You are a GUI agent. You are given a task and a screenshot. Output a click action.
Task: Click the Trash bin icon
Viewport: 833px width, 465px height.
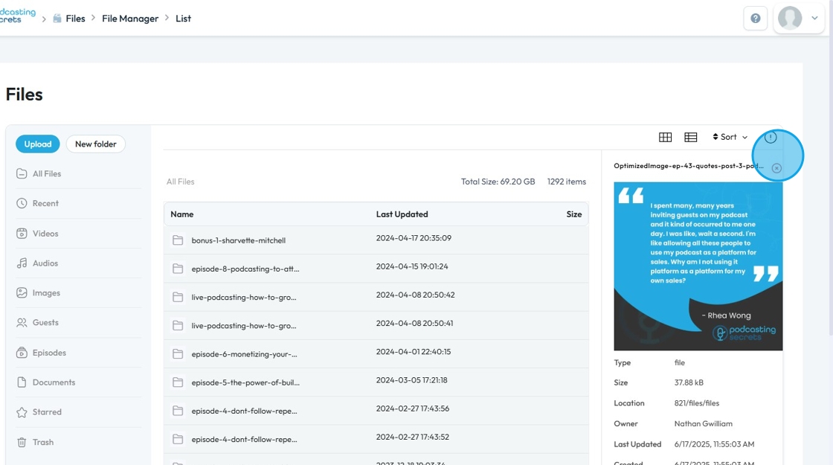click(22, 442)
